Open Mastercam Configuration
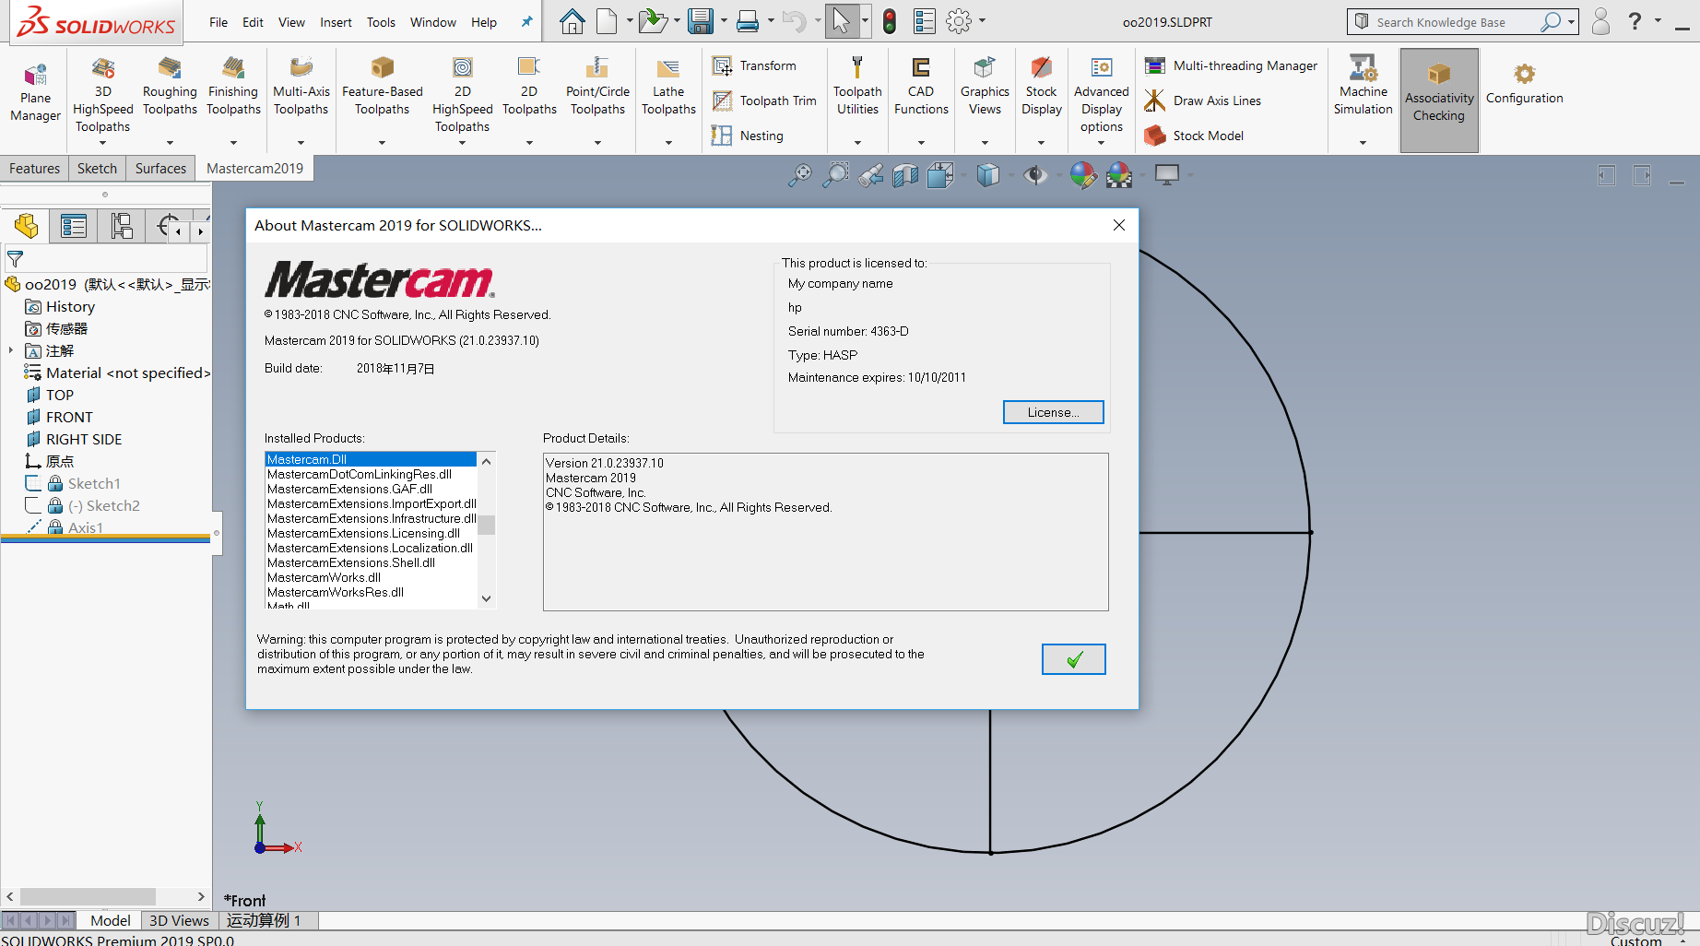The width and height of the screenshot is (1700, 946). 1524,85
